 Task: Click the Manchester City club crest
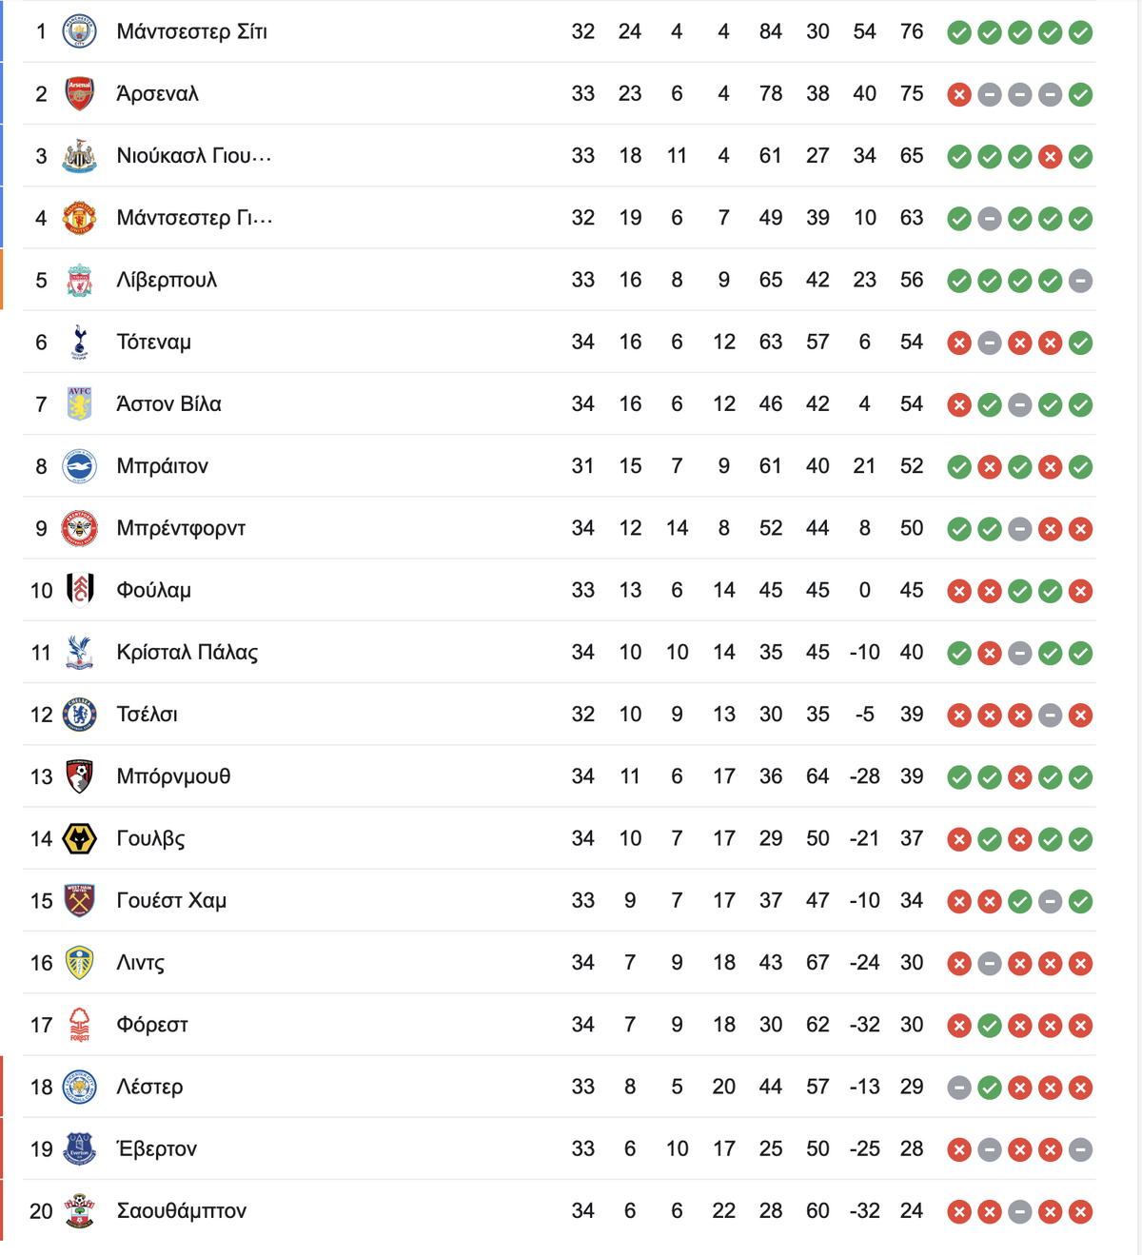[80, 31]
